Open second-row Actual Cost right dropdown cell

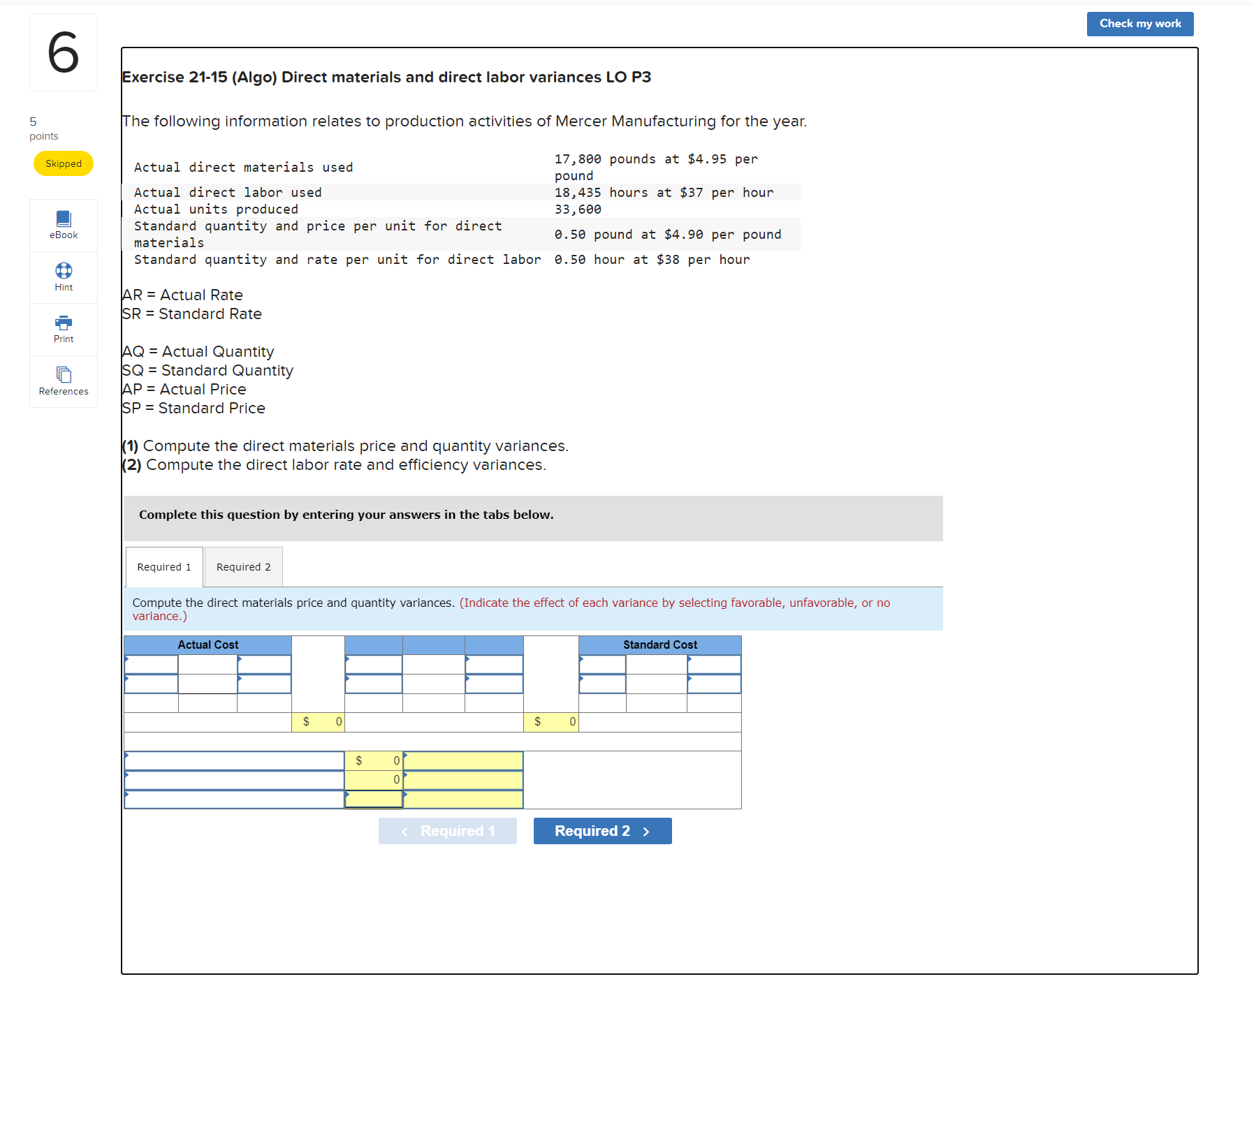[x=264, y=684]
